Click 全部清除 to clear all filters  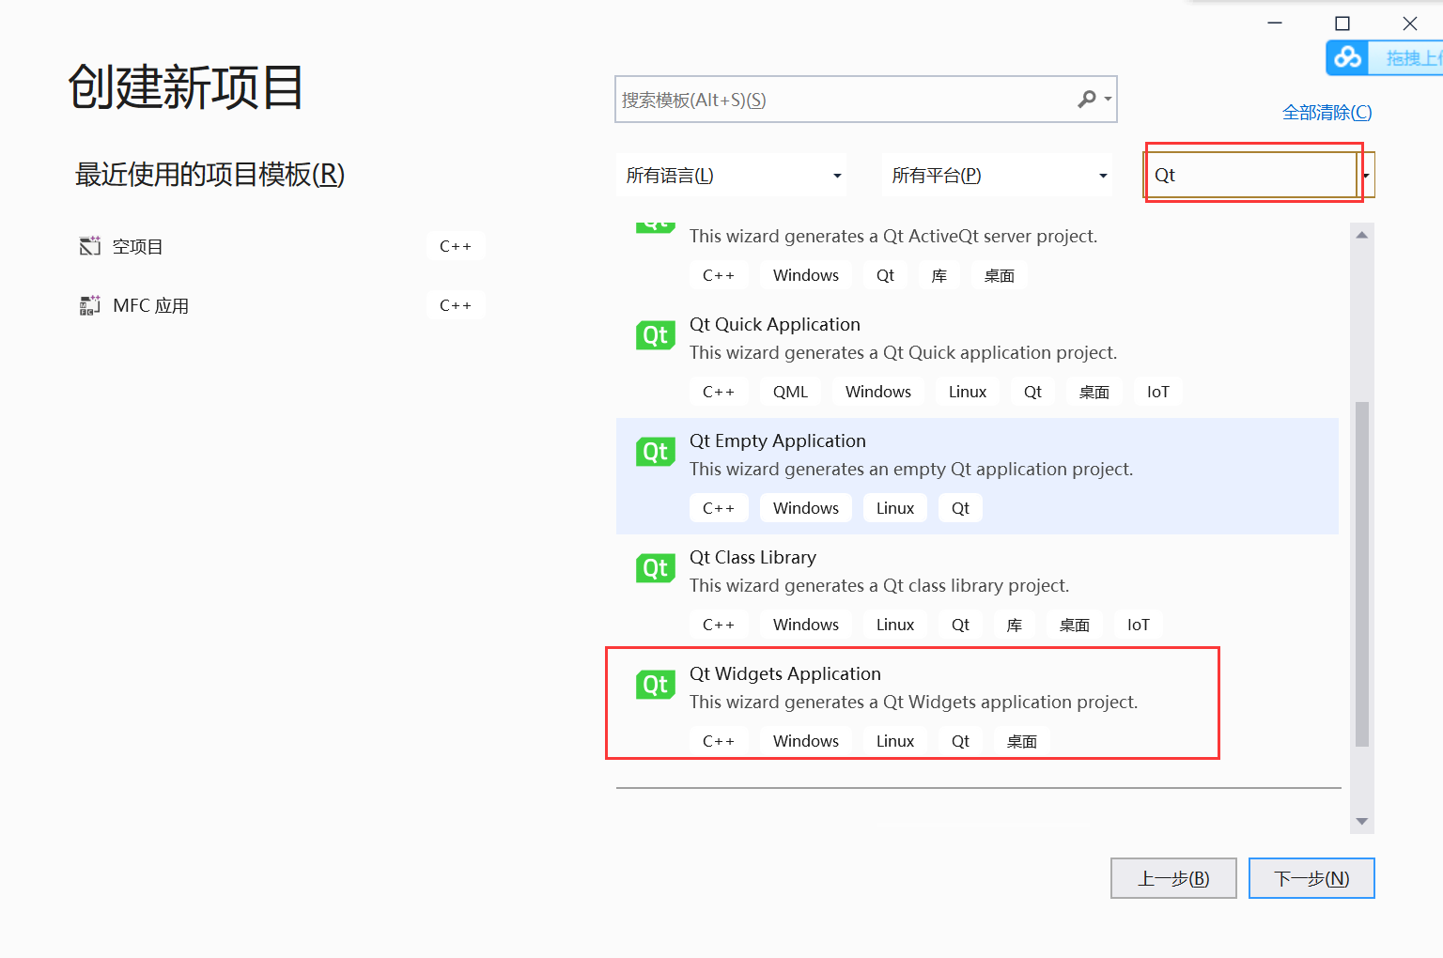[x=1327, y=113]
